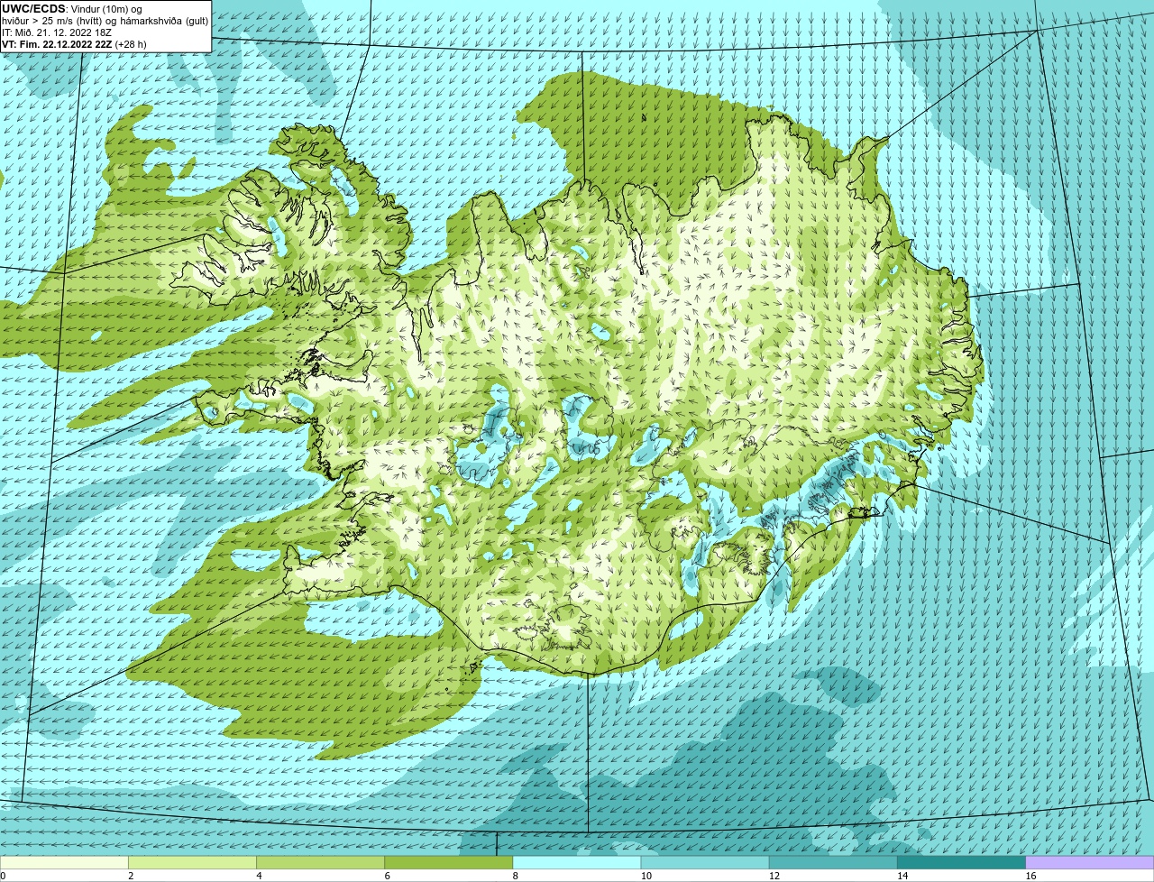Click the purple legend swatch above 16 m/s
1154x882 pixels.
click(1090, 862)
